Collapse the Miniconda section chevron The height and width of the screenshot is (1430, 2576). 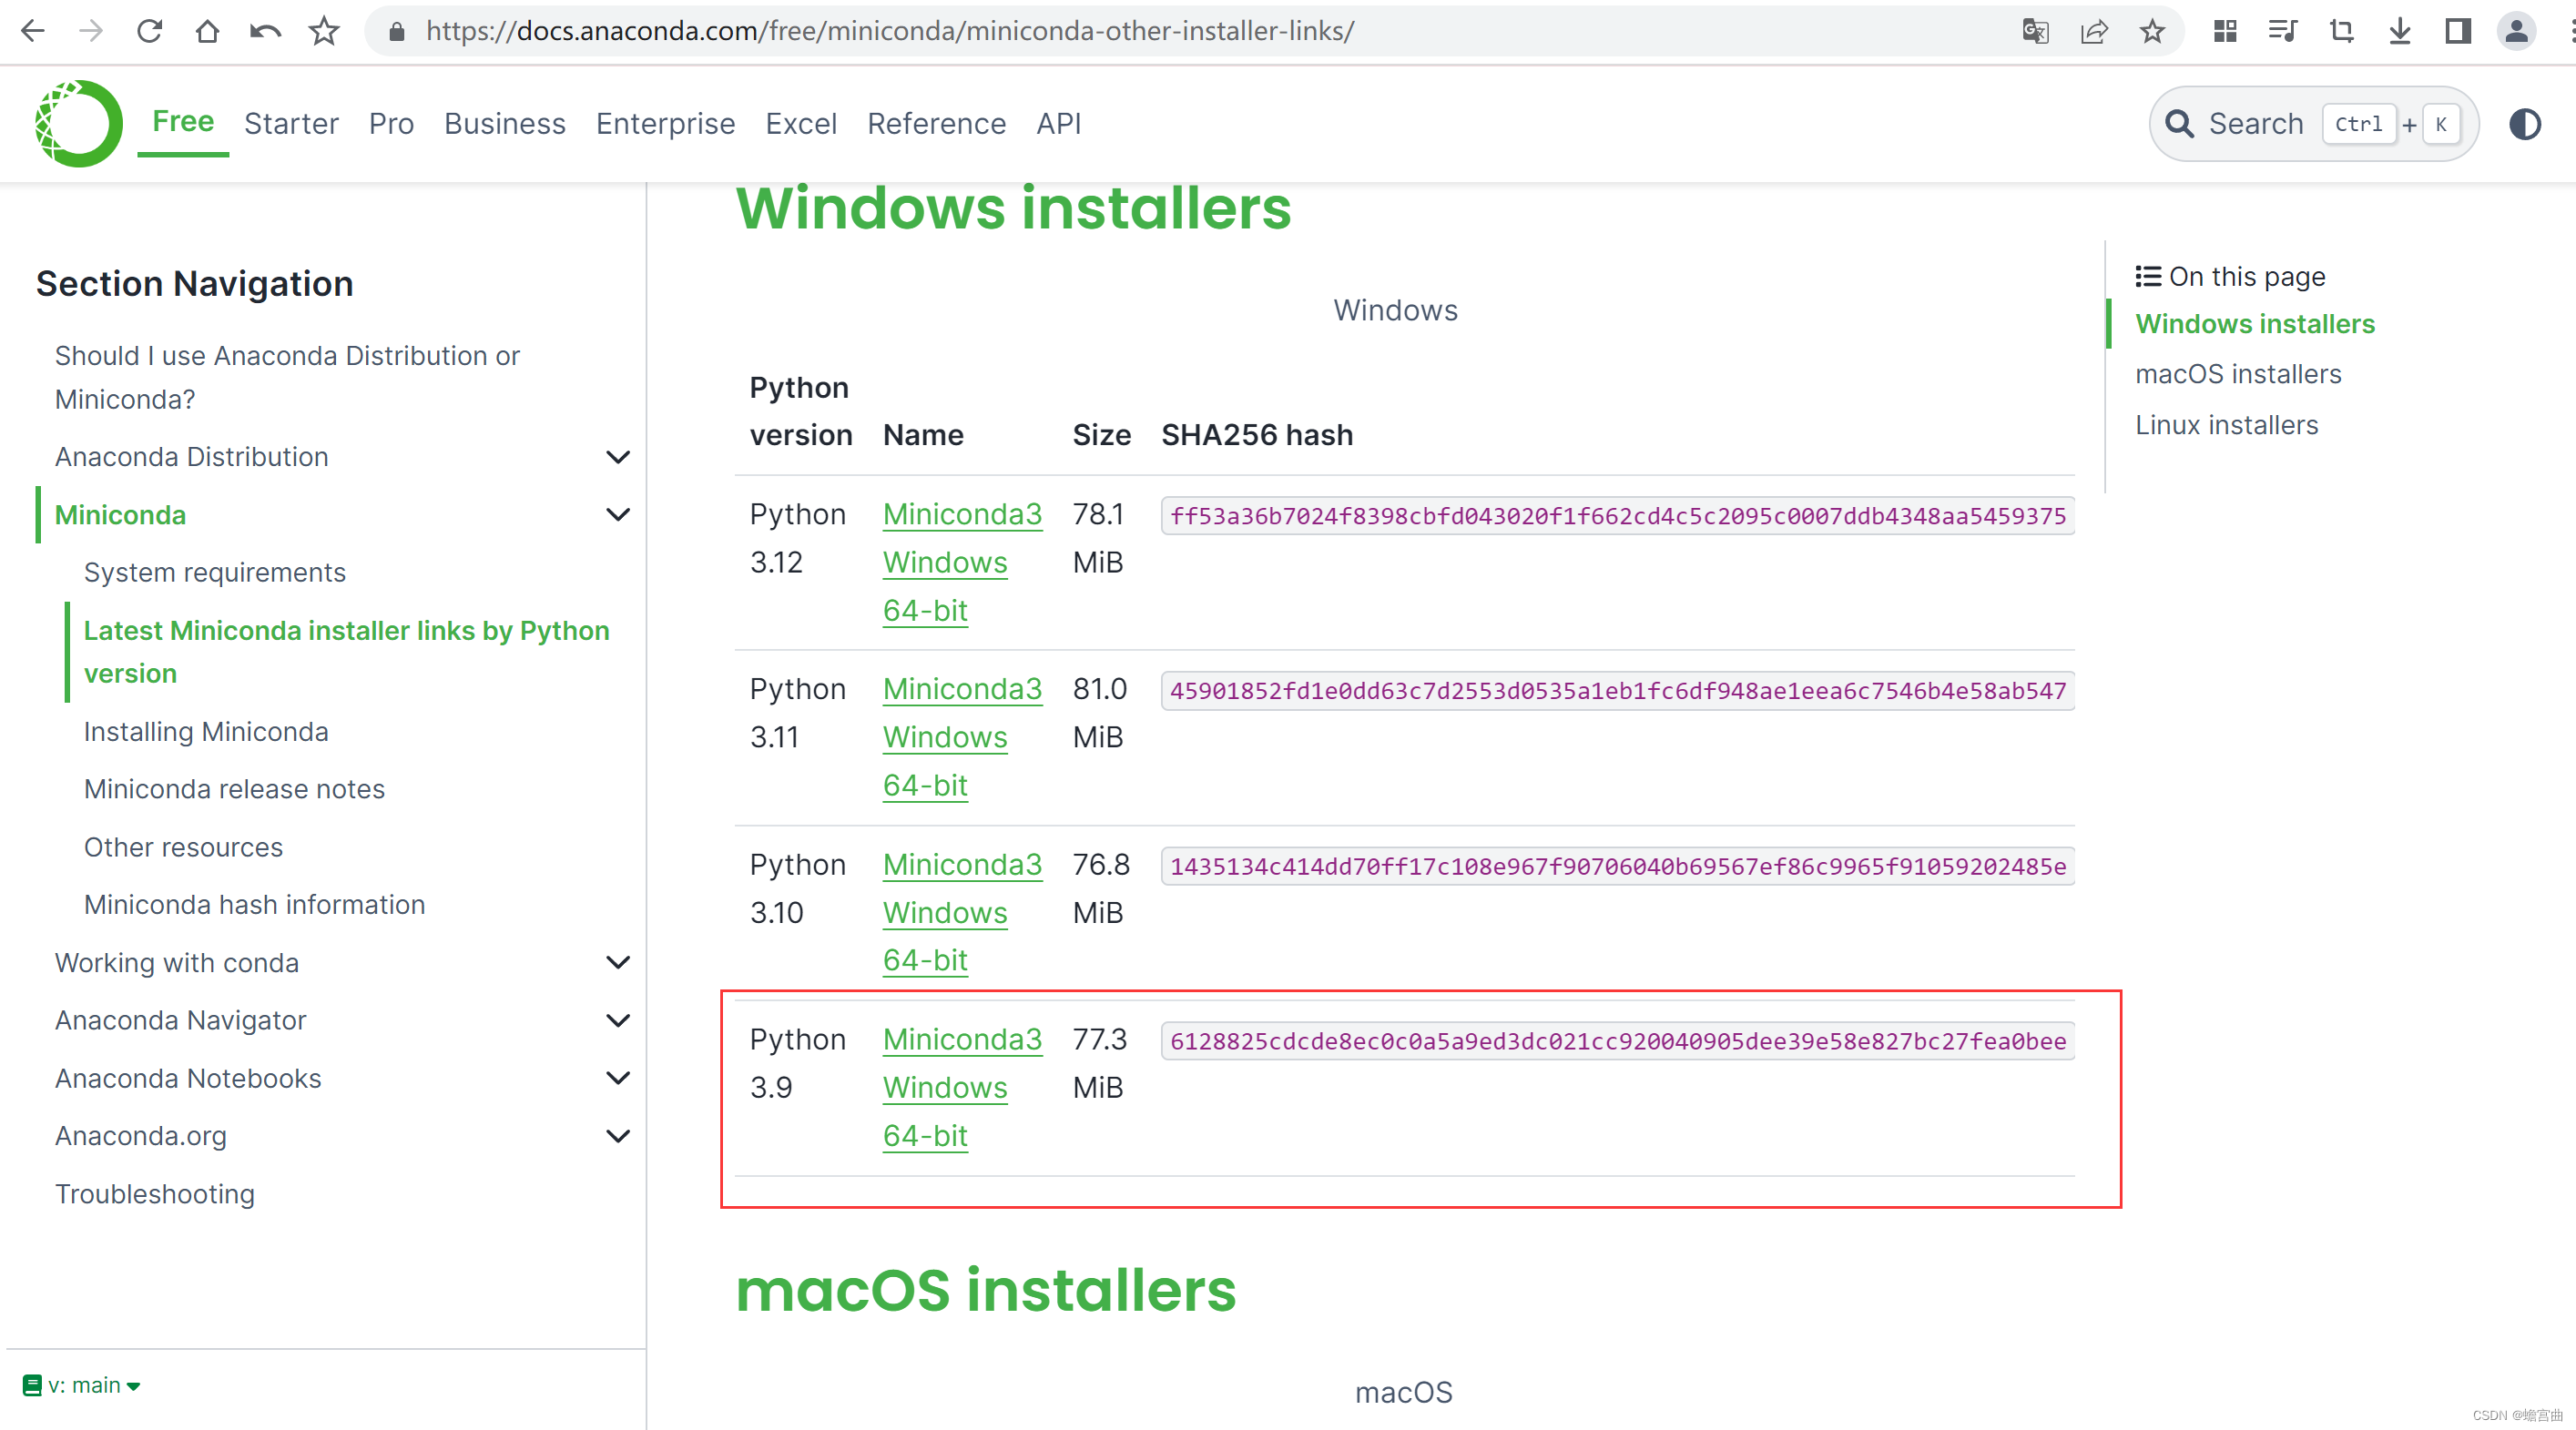coord(618,514)
